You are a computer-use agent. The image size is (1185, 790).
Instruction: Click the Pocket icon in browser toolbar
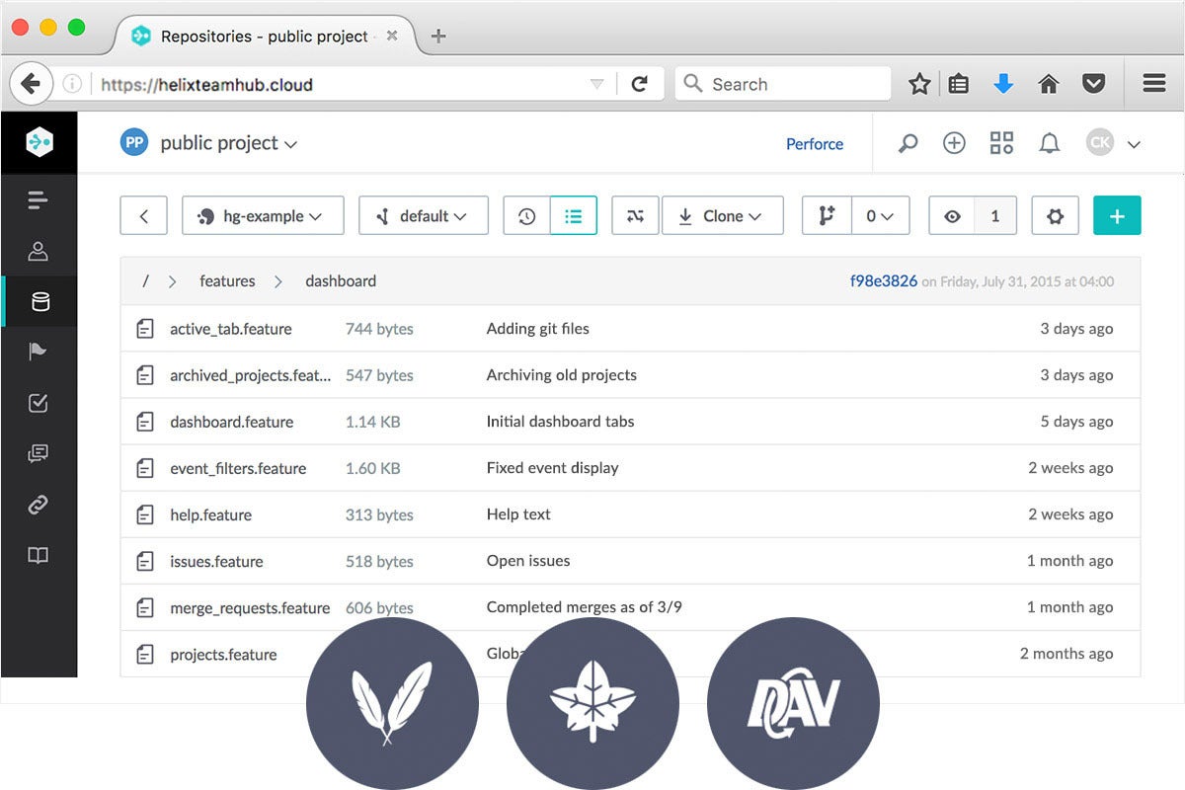pyautogui.click(x=1094, y=84)
